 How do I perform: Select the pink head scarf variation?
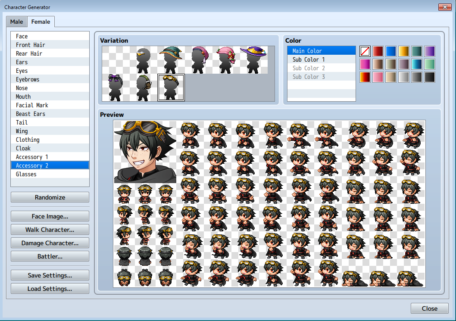coord(199,60)
